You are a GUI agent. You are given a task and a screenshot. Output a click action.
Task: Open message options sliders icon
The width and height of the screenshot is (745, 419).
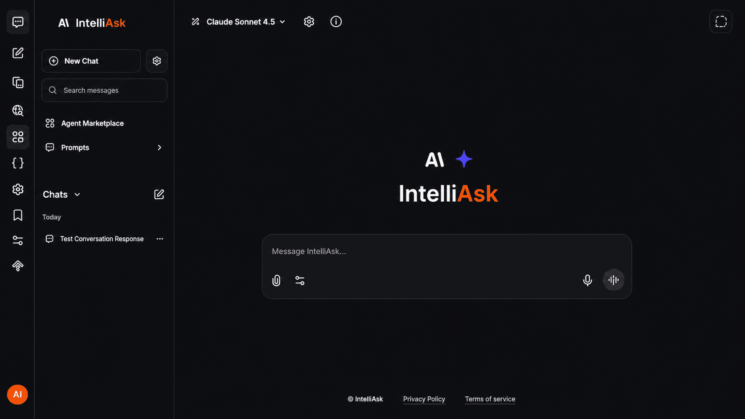pos(300,281)
